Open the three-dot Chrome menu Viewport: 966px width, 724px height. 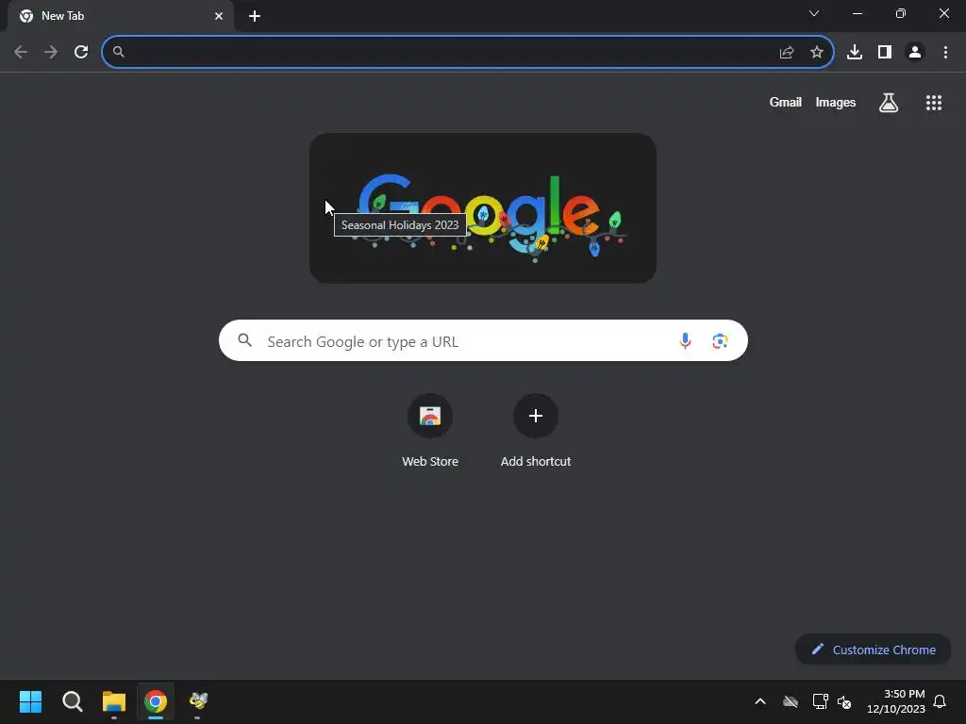coord(945,53)
